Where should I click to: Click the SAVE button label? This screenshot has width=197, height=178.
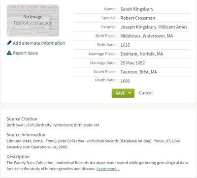[120, 93]
